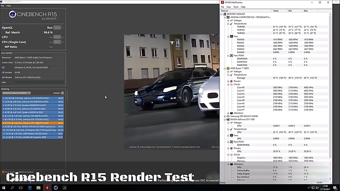Select the AMD Ryzen 7 1800X processor icon

[228, 68]
